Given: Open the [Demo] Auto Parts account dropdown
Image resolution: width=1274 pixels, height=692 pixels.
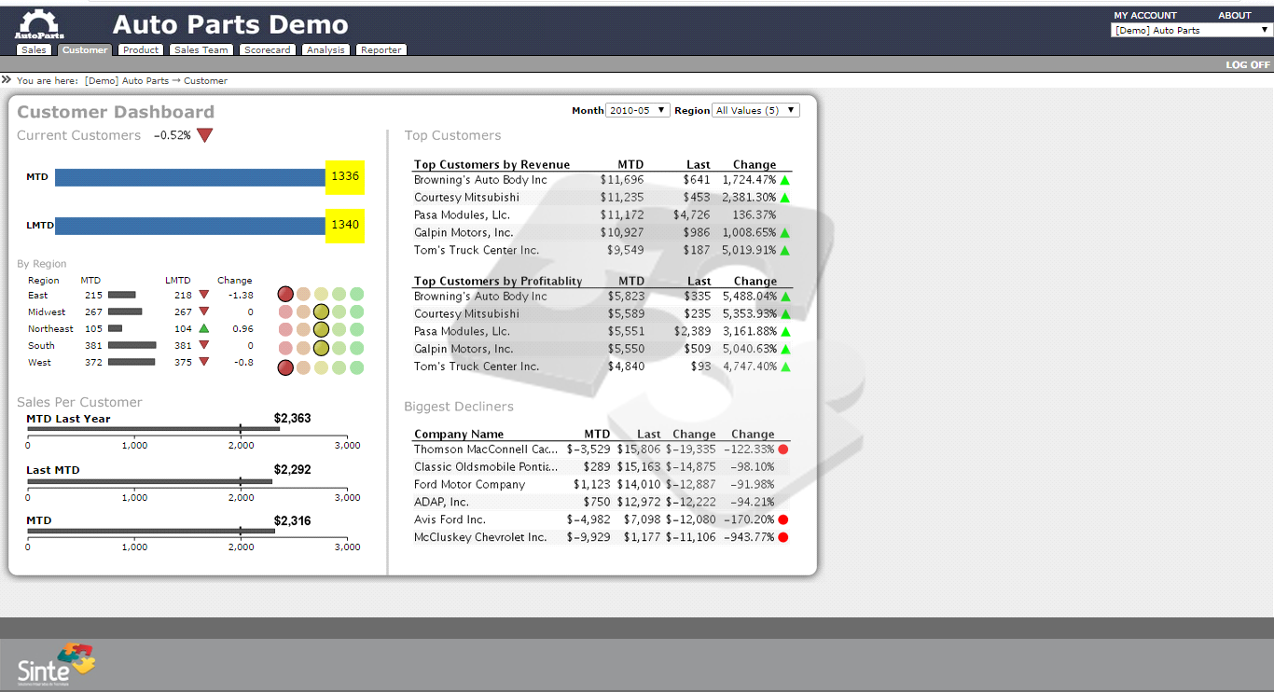Looking at the screenshot, I should 1191,30.
